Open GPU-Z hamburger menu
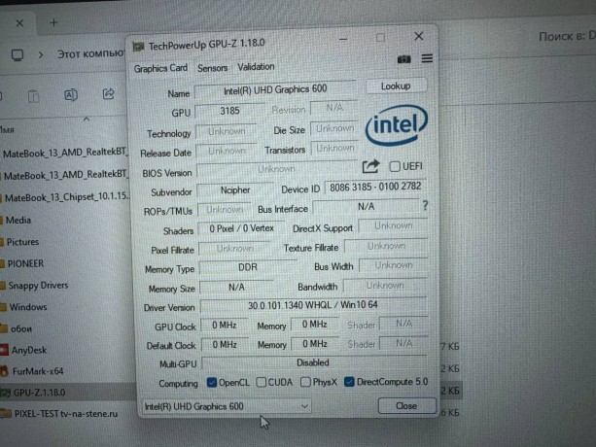The image size is (596, 447). [427, 58]
